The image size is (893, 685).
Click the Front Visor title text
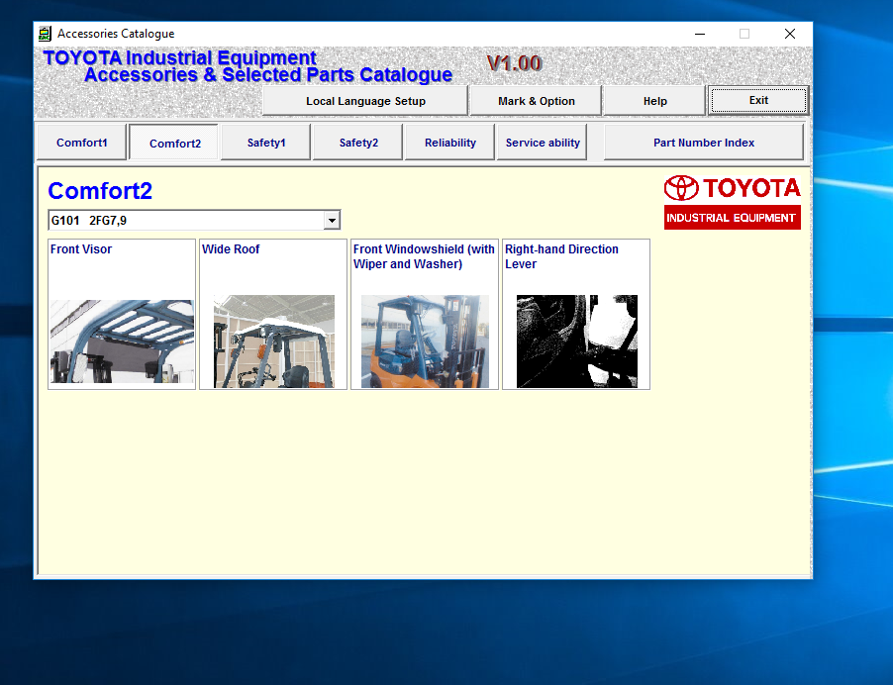(x=81, y=248)
